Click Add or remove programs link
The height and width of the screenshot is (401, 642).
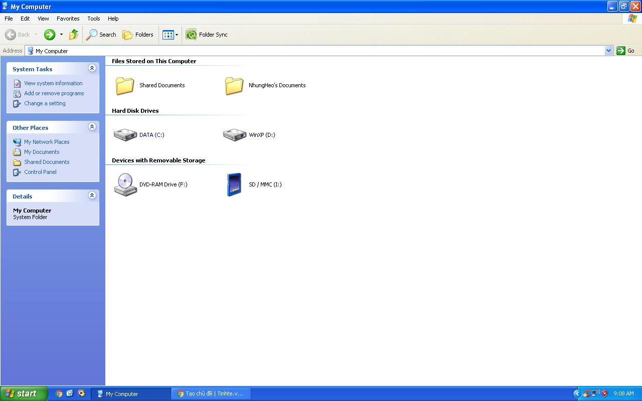pyautogui.click(x=54, y=93)
